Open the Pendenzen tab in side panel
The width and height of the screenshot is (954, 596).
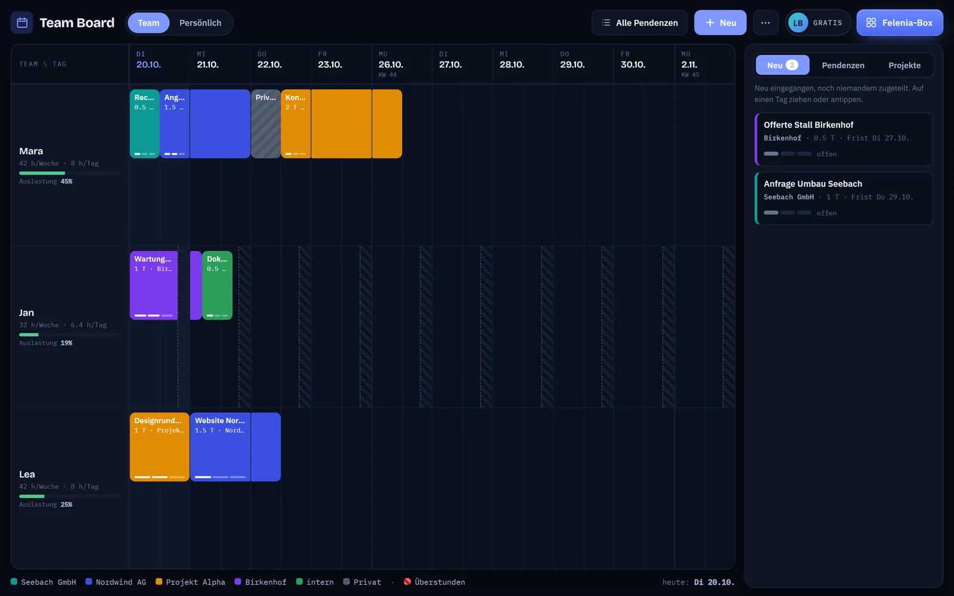(843, 65)
